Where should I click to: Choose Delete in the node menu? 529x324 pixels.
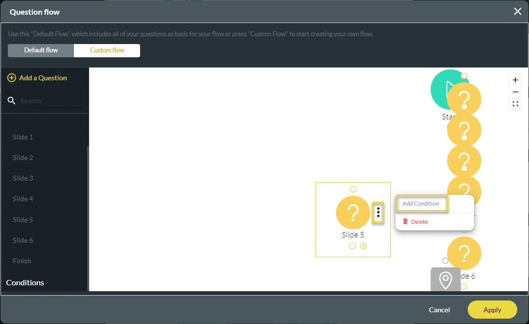pyautogui.click(x=419, y=222)
